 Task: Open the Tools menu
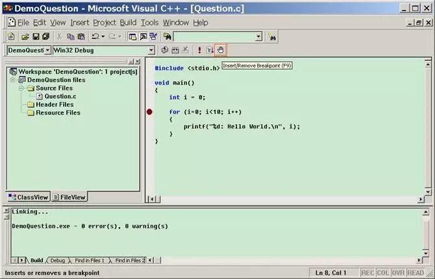[x=149, y=23]
